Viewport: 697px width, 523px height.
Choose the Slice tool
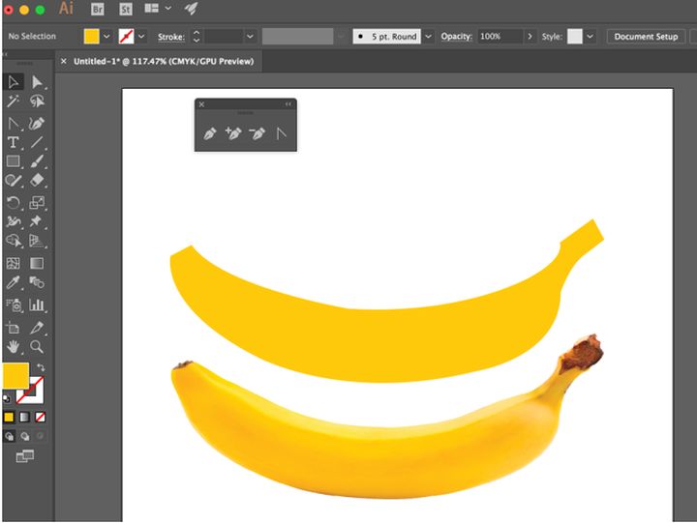click(x=37, y=328)
